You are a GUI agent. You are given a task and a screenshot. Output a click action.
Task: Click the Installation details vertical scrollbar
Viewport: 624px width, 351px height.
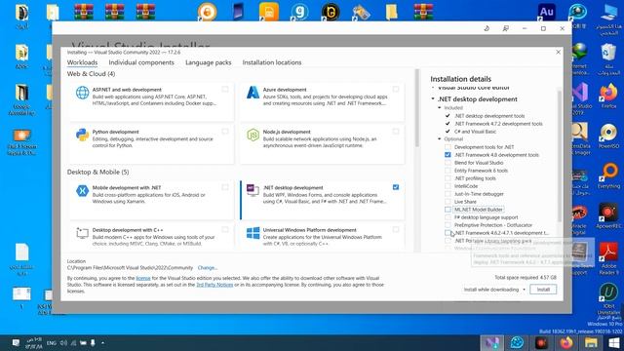pos(559,155)
